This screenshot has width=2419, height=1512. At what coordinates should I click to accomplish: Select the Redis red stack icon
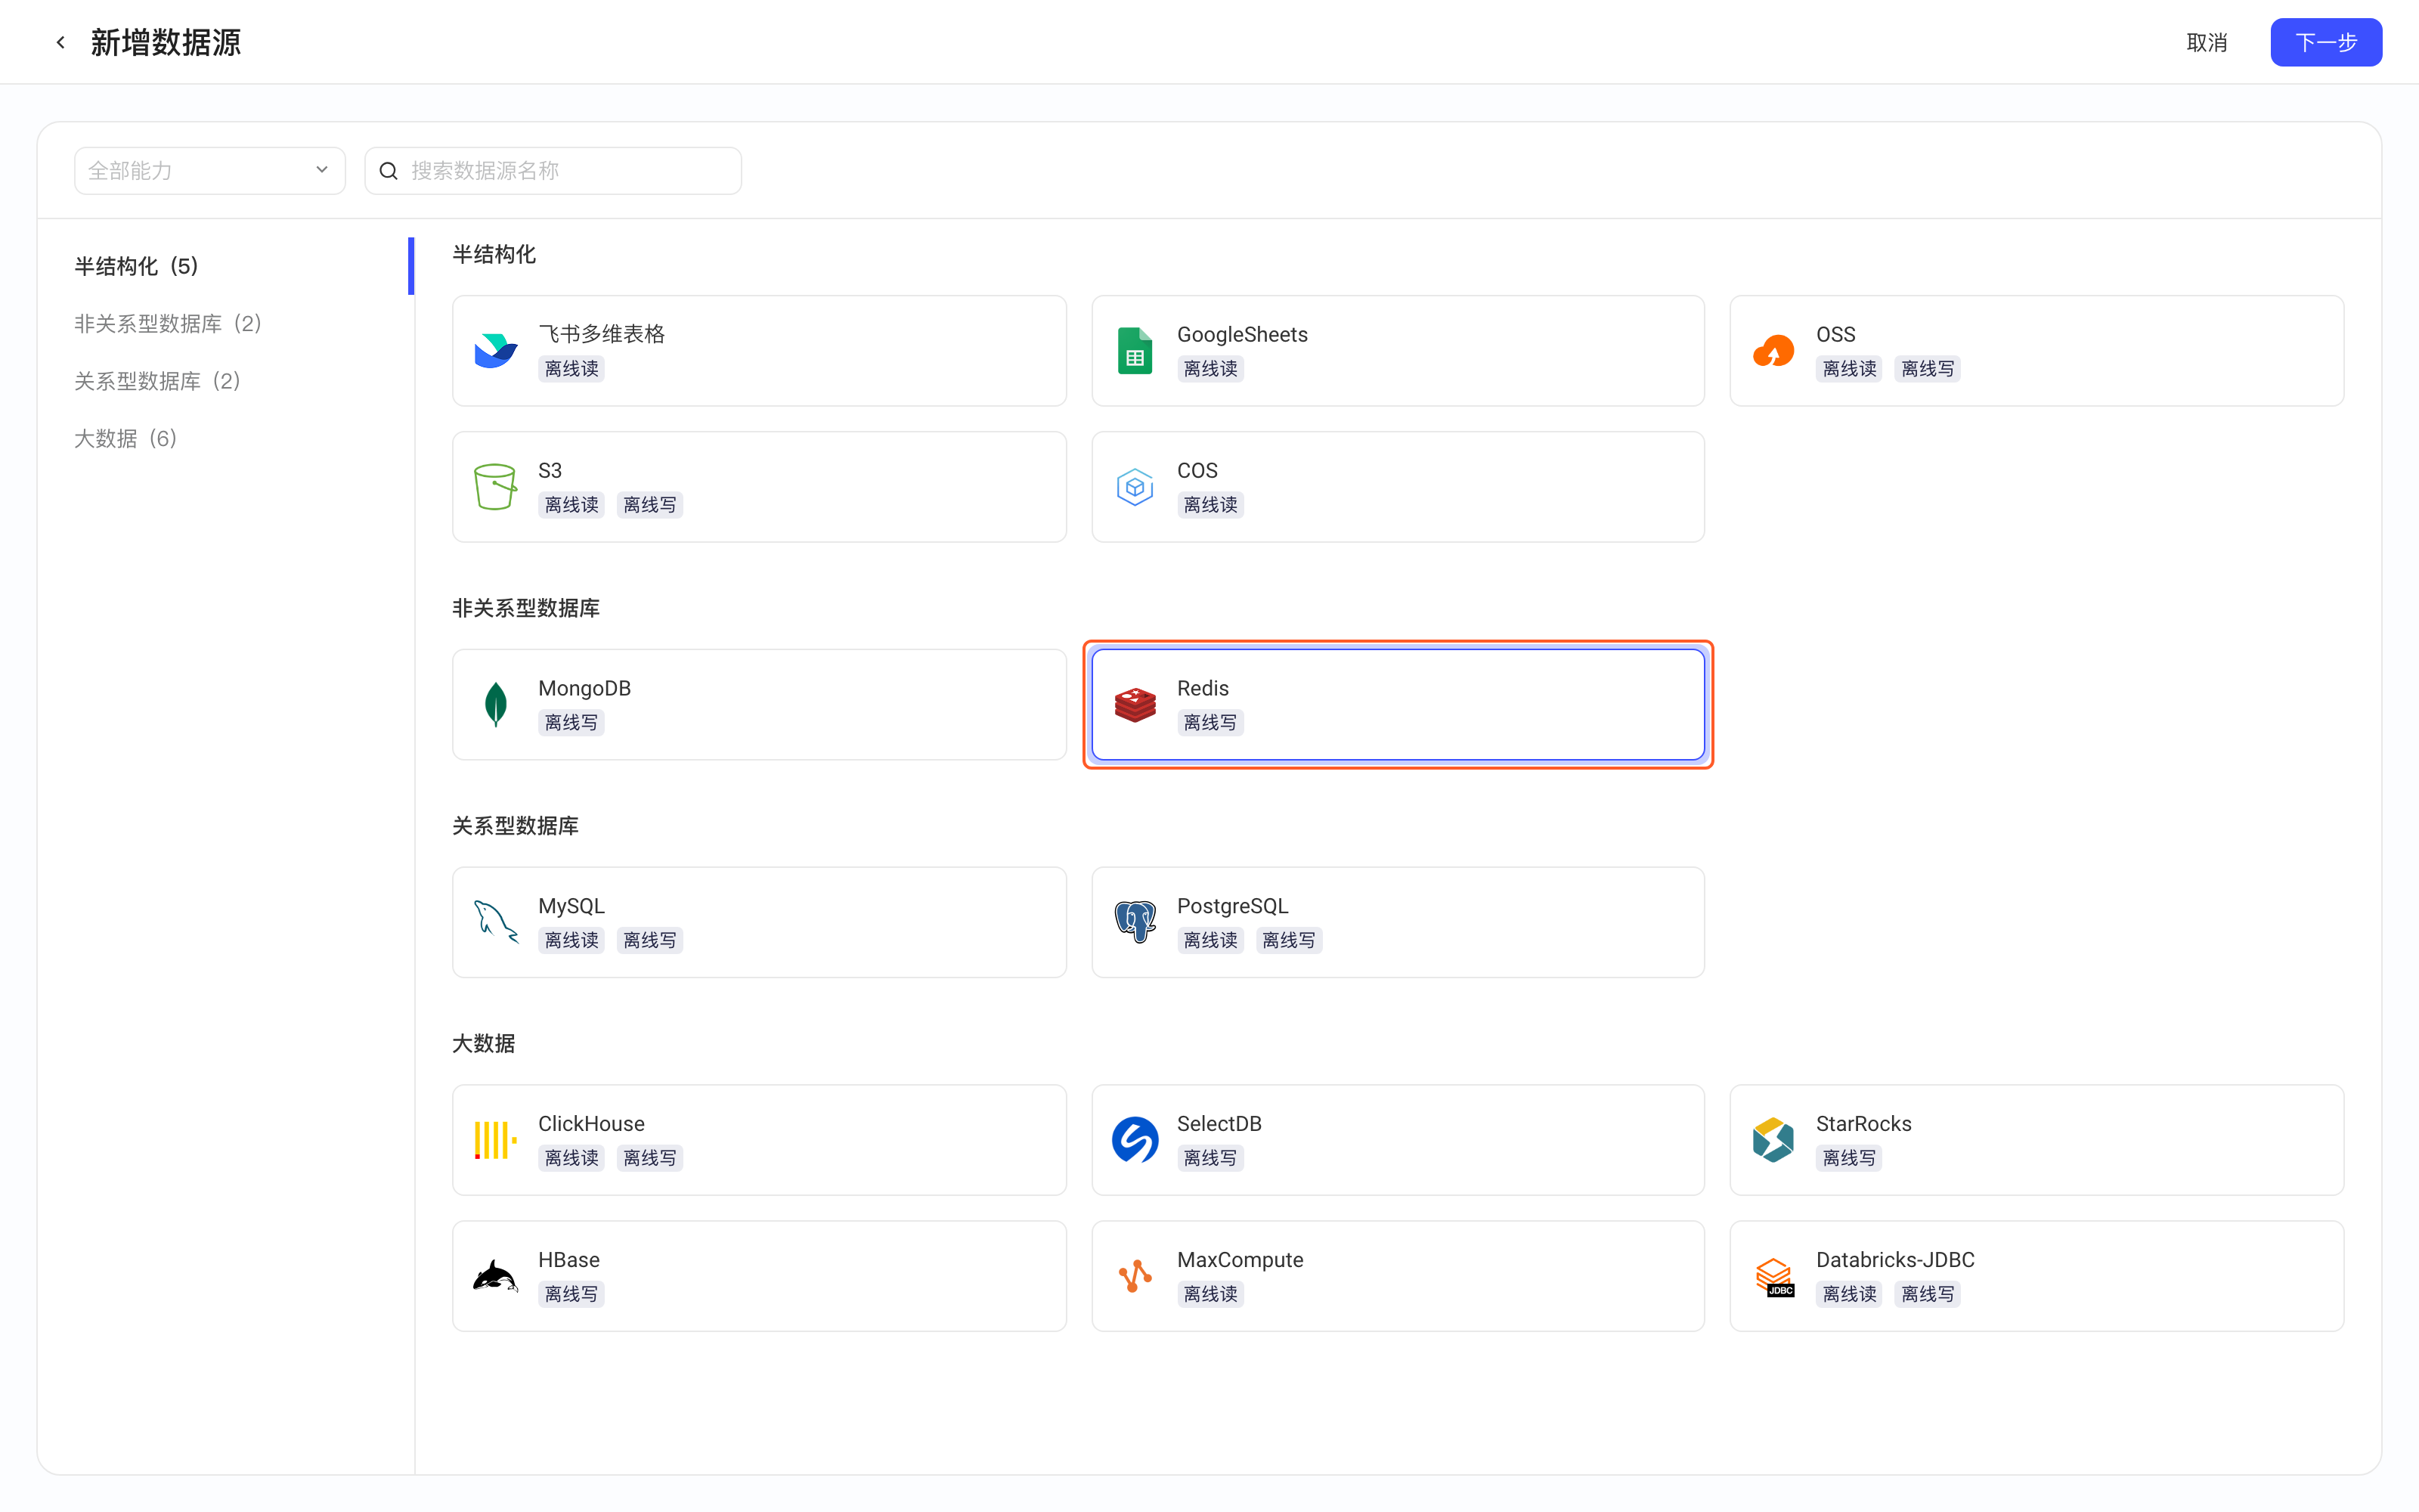(1135, 704)
